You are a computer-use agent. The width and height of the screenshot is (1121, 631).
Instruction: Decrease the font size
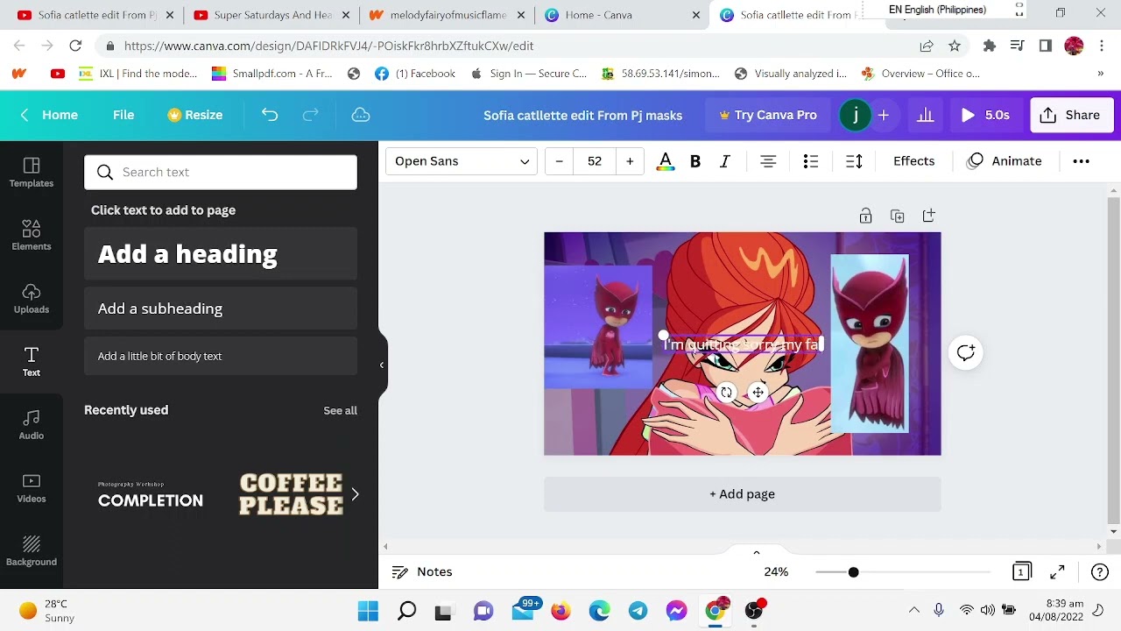click(559, 161)
